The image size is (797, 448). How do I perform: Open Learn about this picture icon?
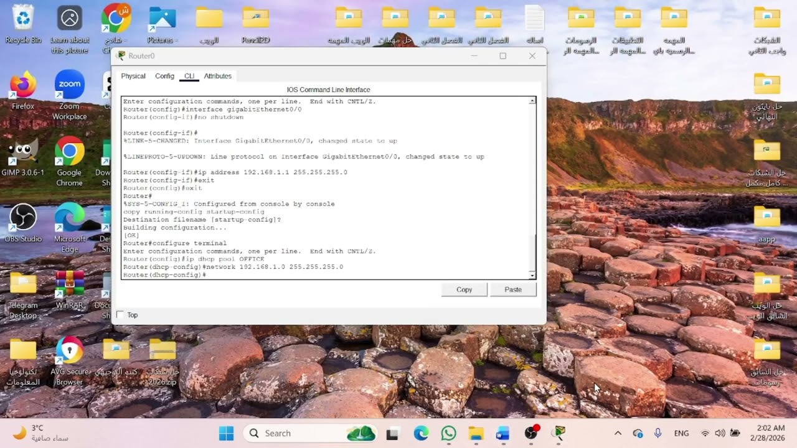pos(70,29)
